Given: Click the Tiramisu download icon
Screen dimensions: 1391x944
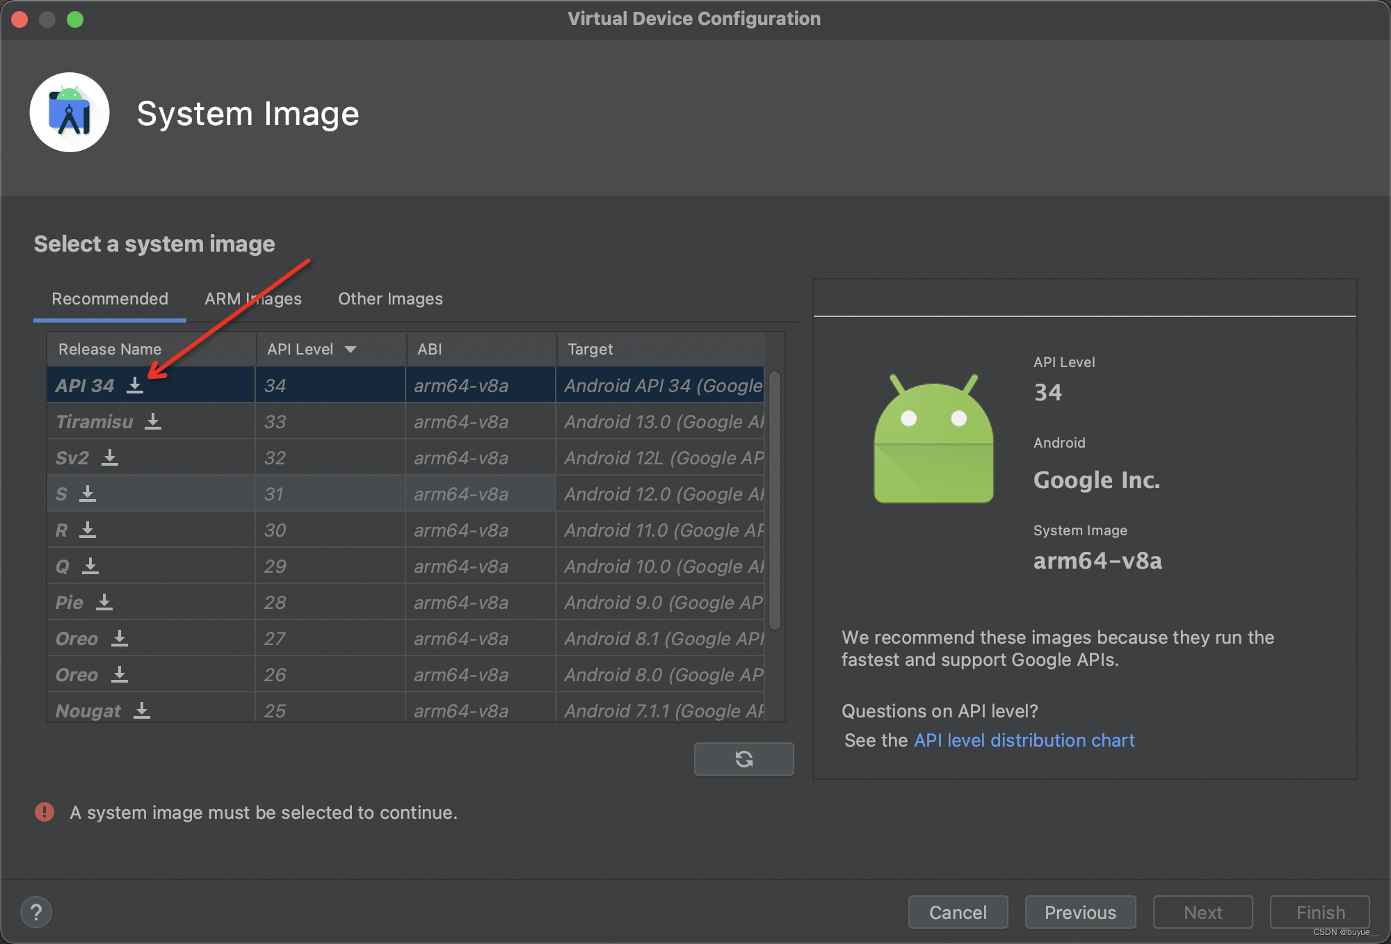Looking at the screenshot, I should [x=153, y=421].
